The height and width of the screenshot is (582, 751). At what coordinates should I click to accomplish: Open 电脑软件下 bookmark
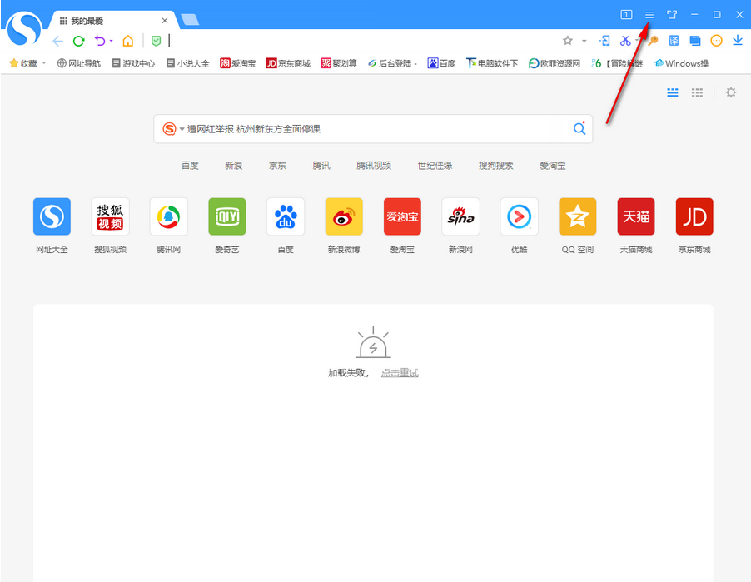tap(492, 63)
